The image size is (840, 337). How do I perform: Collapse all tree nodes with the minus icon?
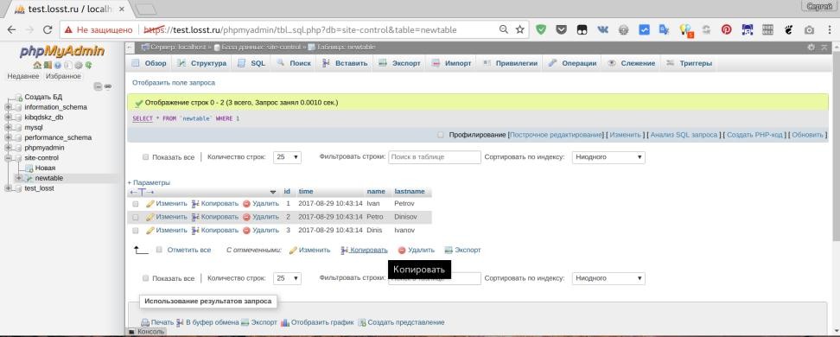coord(98,86)
